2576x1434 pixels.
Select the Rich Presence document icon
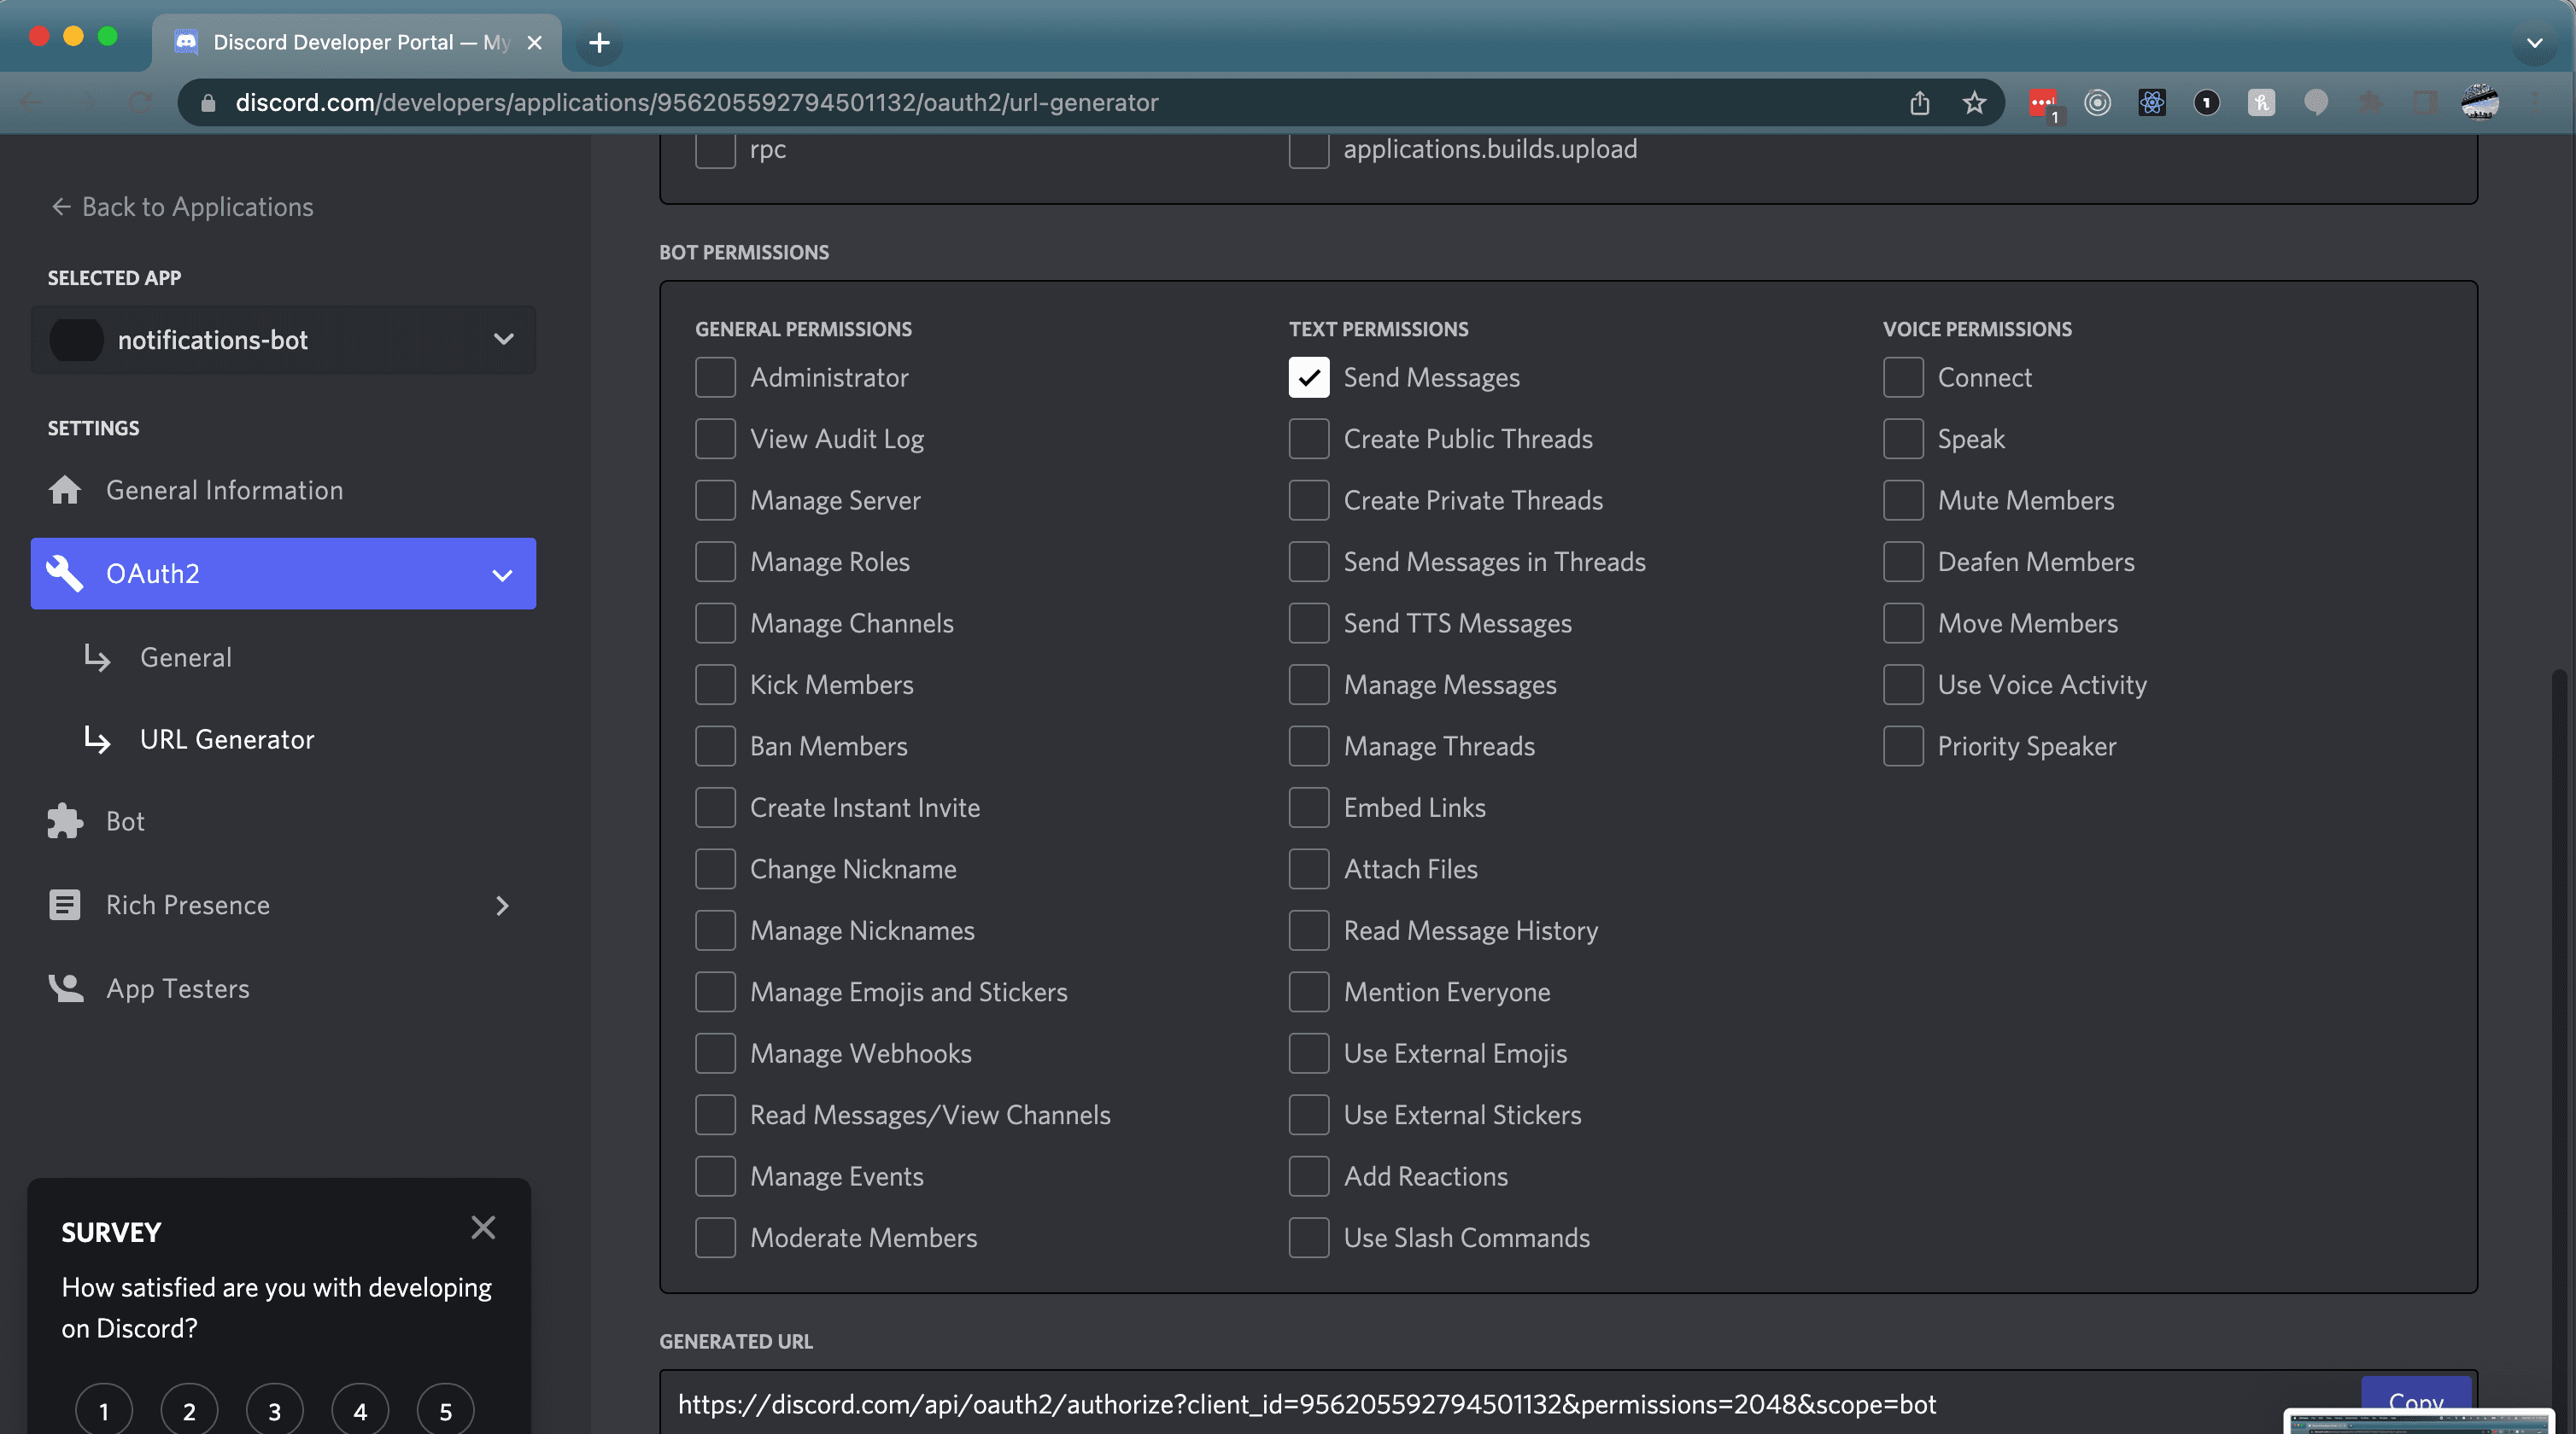tap(64, 905)
